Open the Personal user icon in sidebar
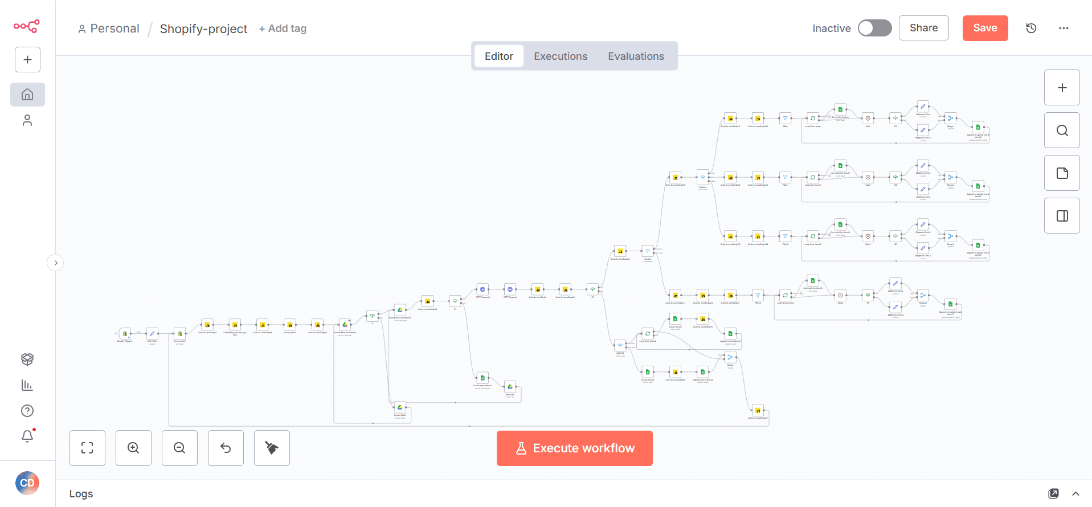Image resolution: width=1092 pixels, height=507 pixels. (x=27, y=120)
